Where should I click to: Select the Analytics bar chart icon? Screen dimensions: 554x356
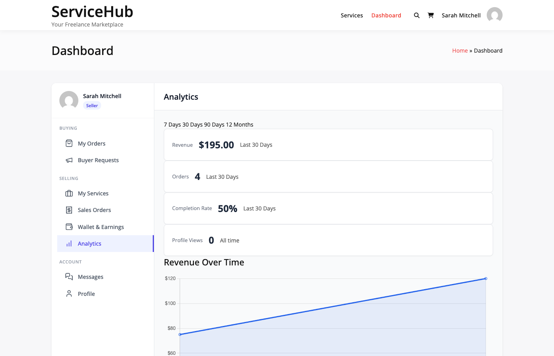pos(69,243)
